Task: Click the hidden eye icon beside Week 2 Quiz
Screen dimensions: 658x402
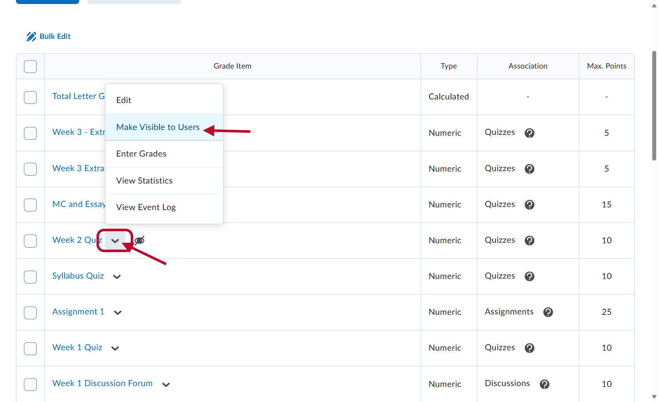Action: tap(139, 240)
